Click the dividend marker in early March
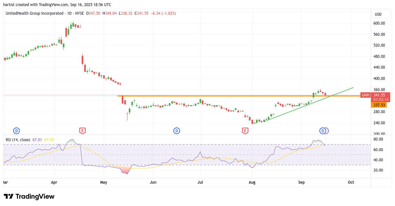 click(x=16, y=131)
